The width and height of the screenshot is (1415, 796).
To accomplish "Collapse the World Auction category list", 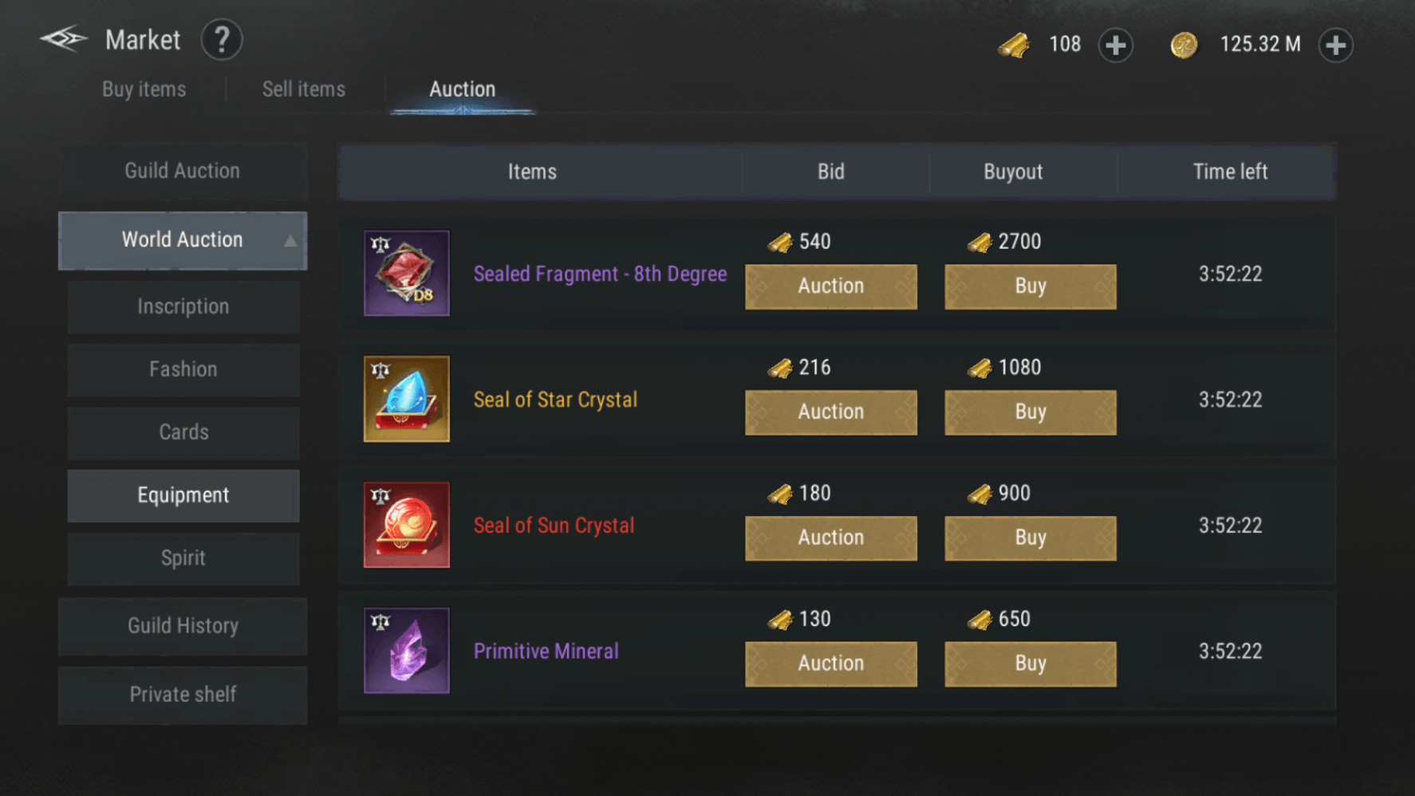I will click(x=290, y=241).
